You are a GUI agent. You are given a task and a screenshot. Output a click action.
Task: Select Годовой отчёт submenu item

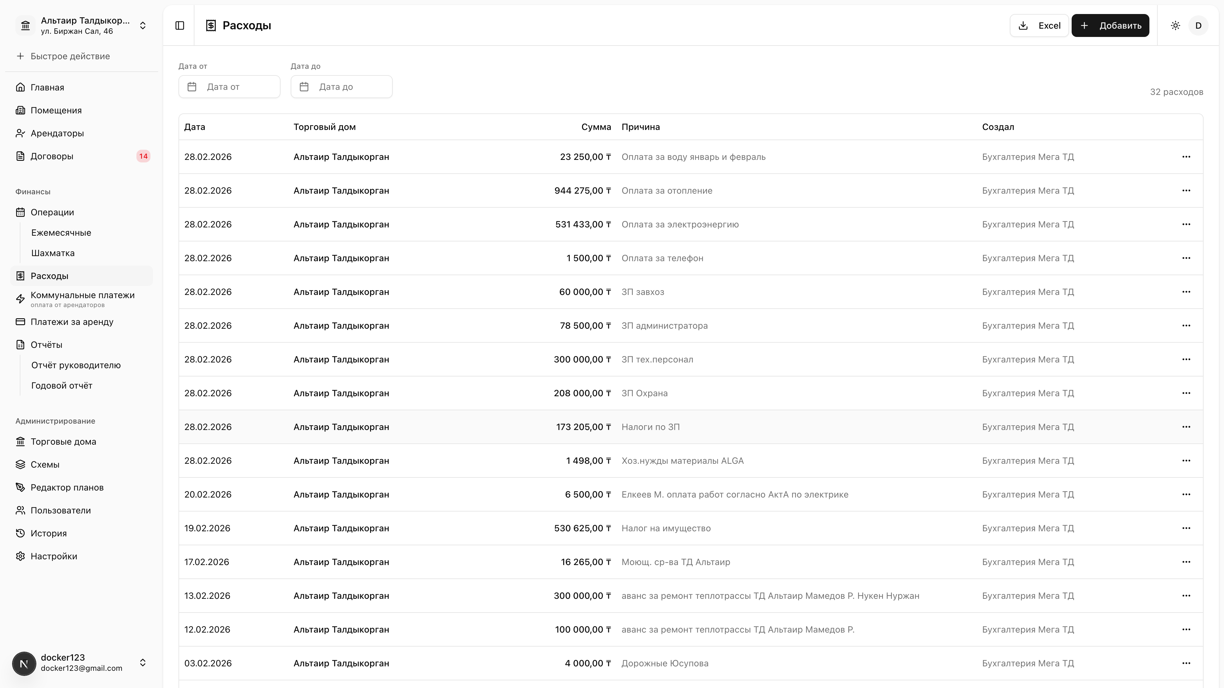[x=62, y=385]
